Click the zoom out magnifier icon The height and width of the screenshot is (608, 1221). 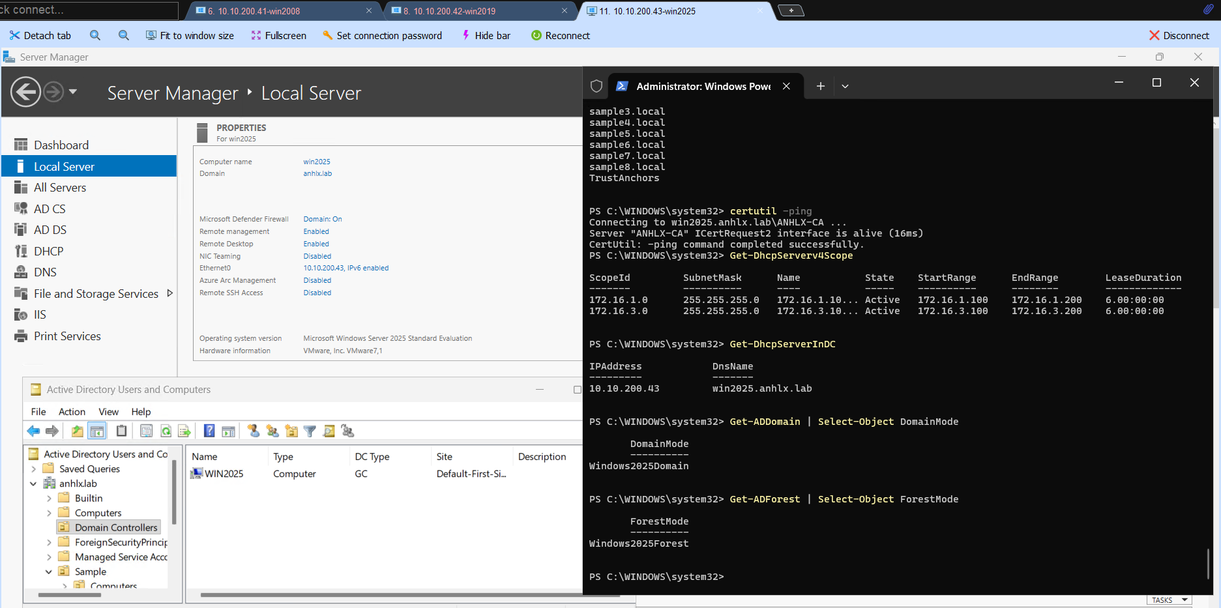(x=123, y=35)
